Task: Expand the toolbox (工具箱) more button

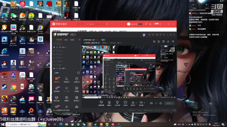Action: [x=78, y=73]
